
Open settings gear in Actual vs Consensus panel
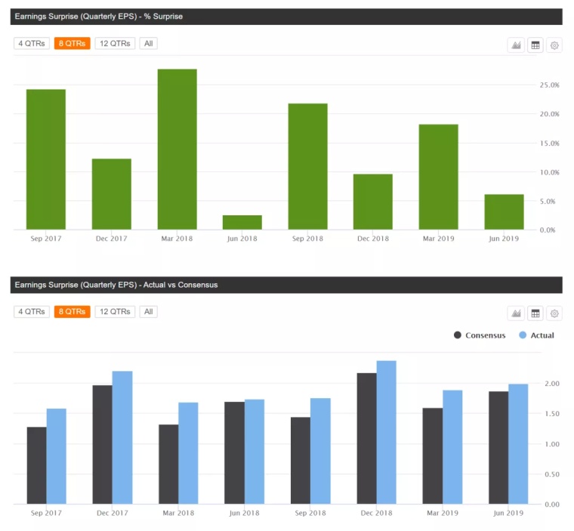554,313
